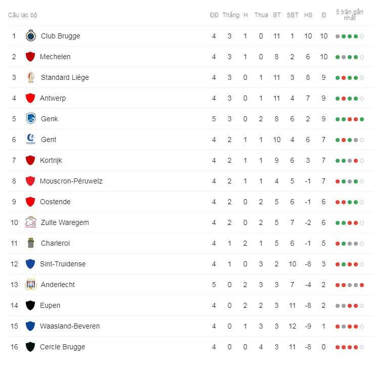The image size is (374, 368).
Task: Click Club Brugge's first grey form dot
Action: click(x=338, y=36)
